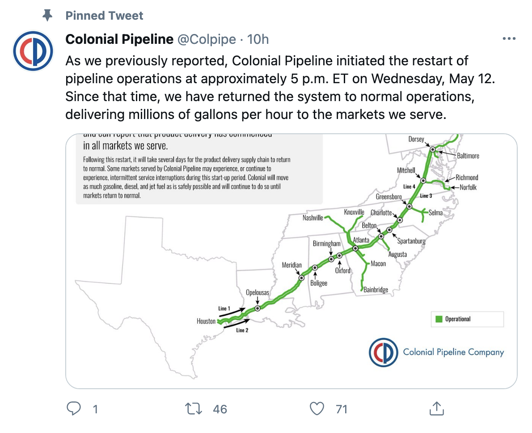Image resolution: width=532 pixels, height=433 pixels.
Task: Click the share upload icon
Action: click(x=437, y=408)
